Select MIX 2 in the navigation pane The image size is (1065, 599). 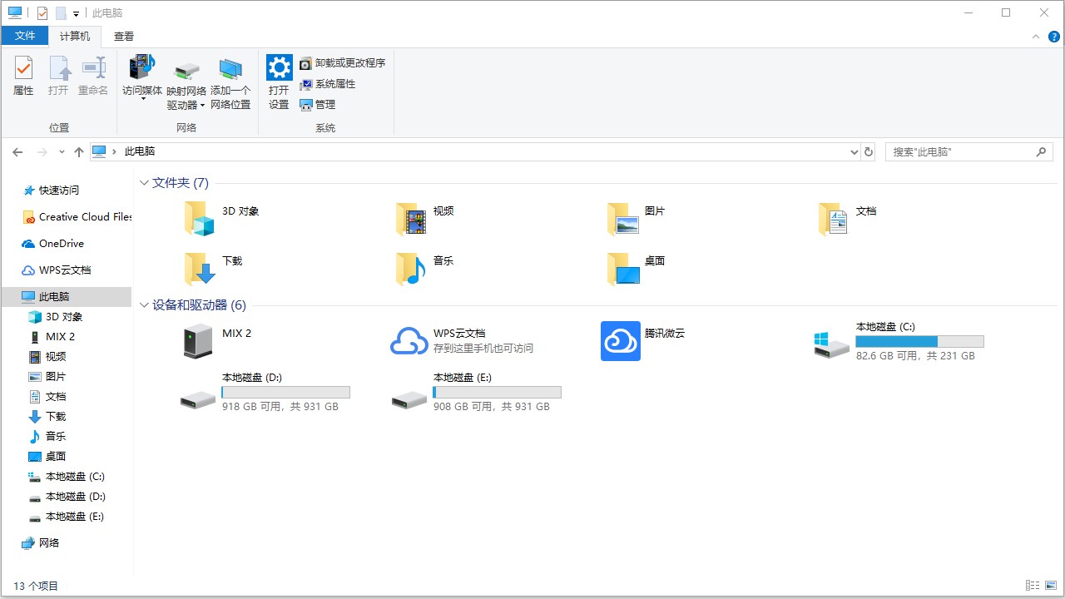coord(52,337)
